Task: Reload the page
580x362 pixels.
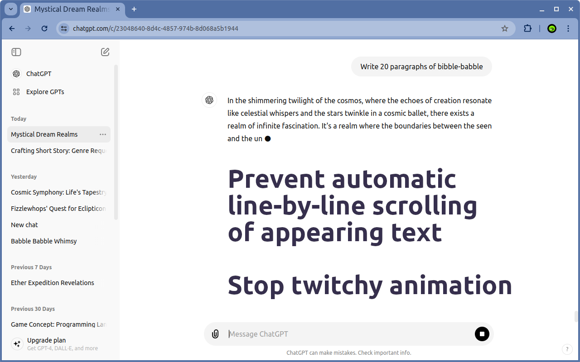Action: [44, 29]
